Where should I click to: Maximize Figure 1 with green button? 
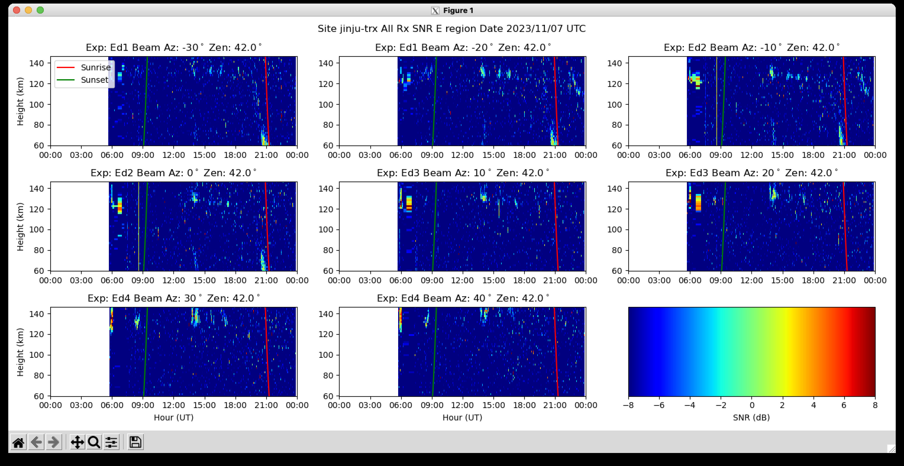pos(40,10)
